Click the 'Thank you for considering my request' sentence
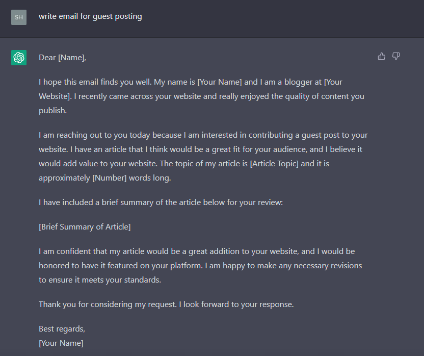424x356 pixels. tap(108, 304)
